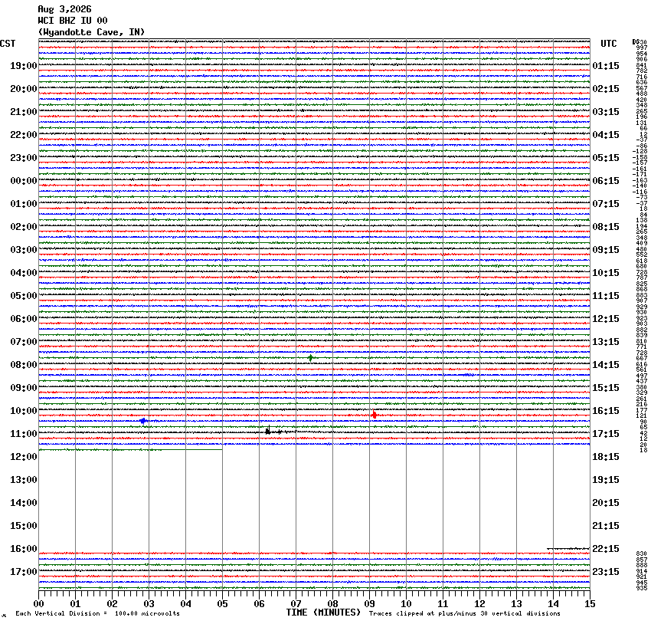Click the 15 minute tick label on axis
Viewport: 651px width, 624px height.
click(x=590, y=603)
